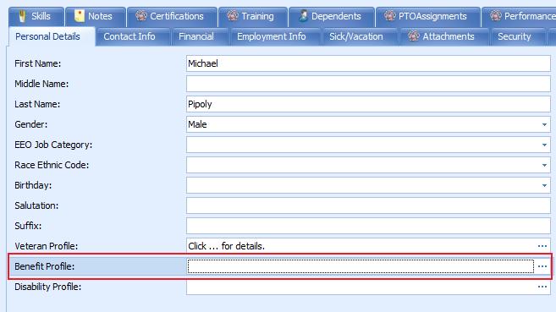The height and width of the screenshot is (312, 556).
Task: Click the Dependents person icon
Action: click(303, 16)
